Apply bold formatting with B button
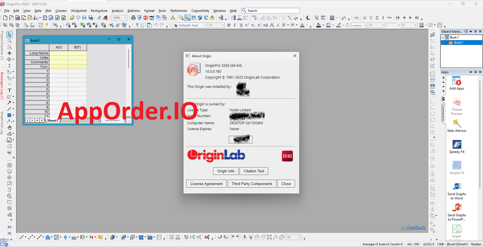The height and width of the screenshot is (247, 483). tap(229, 25)
